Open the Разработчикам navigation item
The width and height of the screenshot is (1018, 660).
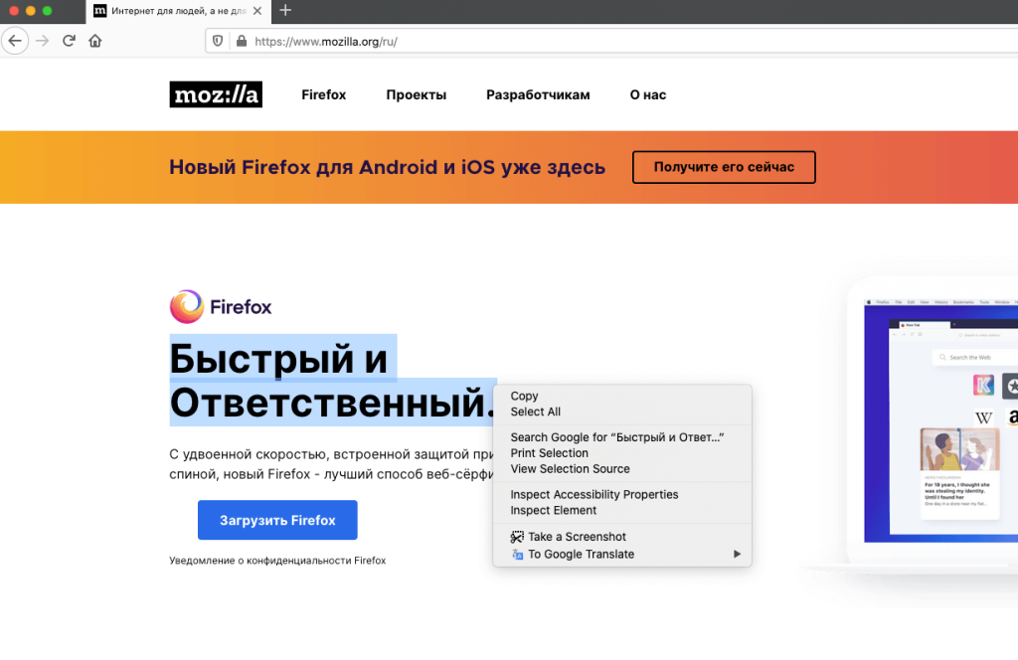click(538, 94)
